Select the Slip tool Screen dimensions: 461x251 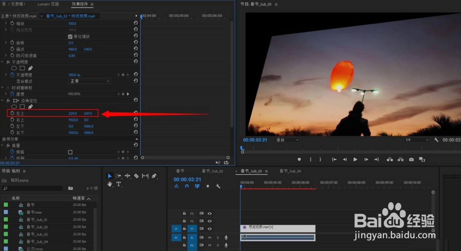tap(145, 176)
